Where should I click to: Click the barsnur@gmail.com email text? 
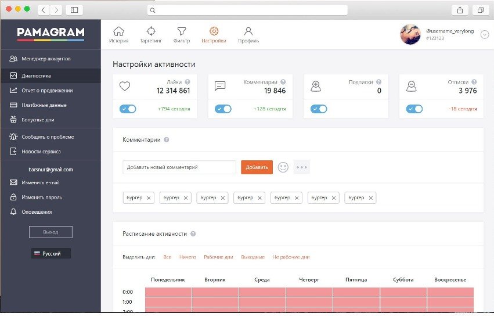51,170
